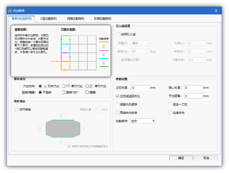
Task: Click the app logo in title bar
Action: tap(10, 11)
